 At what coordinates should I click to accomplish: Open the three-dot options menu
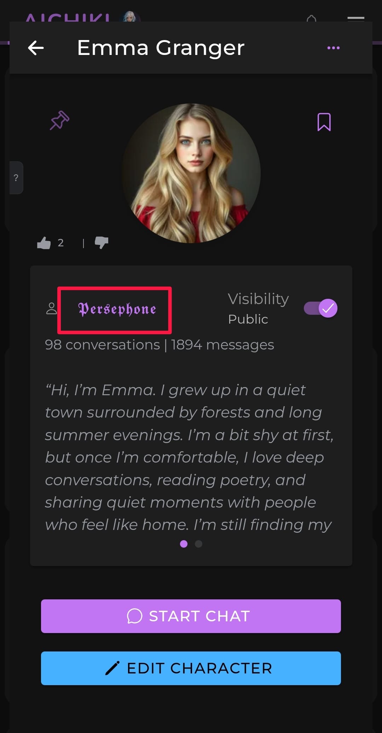tap(334, 48)
